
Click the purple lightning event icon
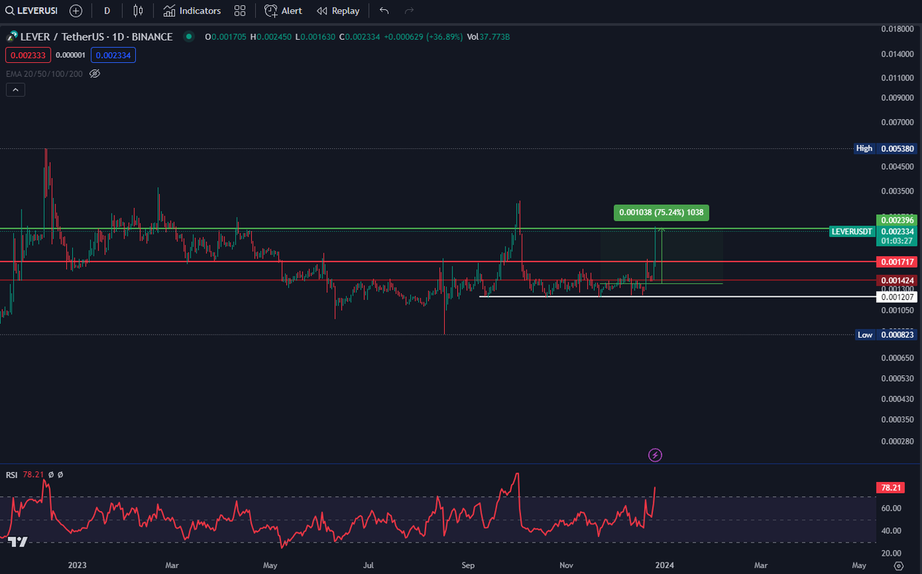pos(655,455)
